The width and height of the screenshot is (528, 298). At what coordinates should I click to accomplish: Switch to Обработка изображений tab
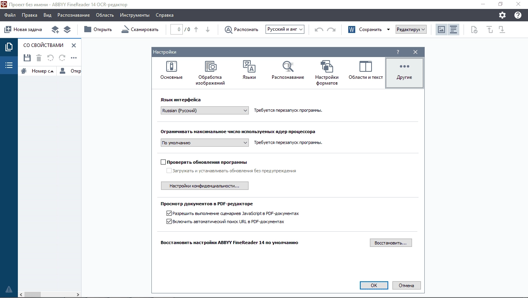click(x=210, y=73)
